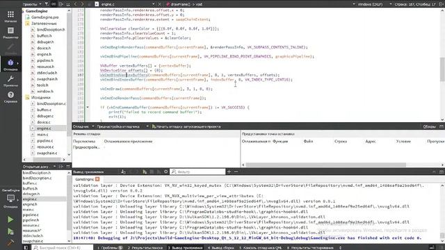The height and width of the screenshot is (250, 445).
Task: Open the Результаты тестирования tab
Action: pos(310,248)
